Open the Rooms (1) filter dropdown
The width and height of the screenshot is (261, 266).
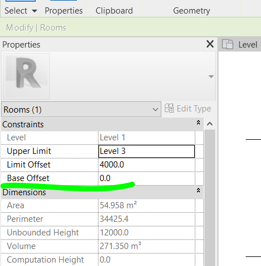pyautogui.click(x=81, y=109)
